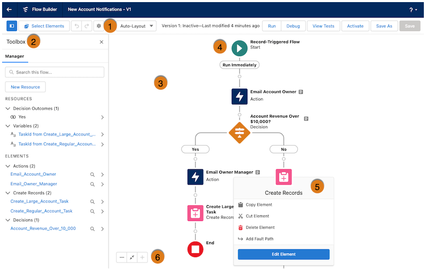Screen dimensions: 427x270
Task: Click the back arrow in header
Action: pos(9,9)
